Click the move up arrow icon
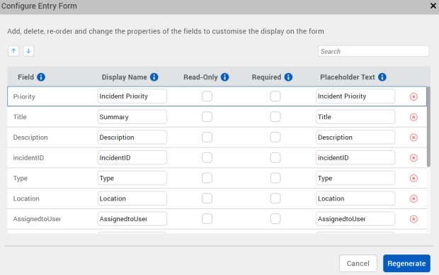This screenshot has width=439, height=275. 13,51
